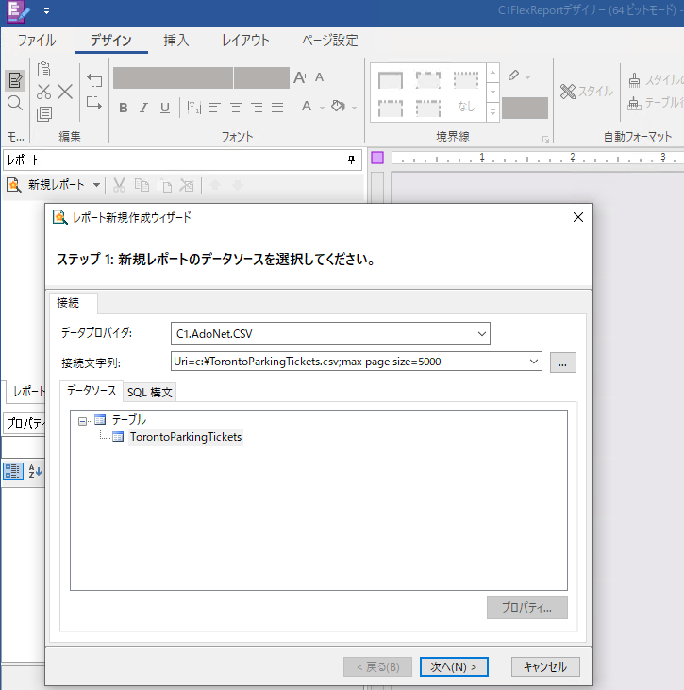Open the fill color dropdown arrow
Viewport: 684px width, 690px height.
click(354, 108)
